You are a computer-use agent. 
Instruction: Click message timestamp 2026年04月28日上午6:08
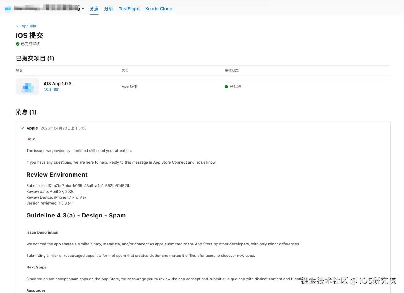coord(64,128)
